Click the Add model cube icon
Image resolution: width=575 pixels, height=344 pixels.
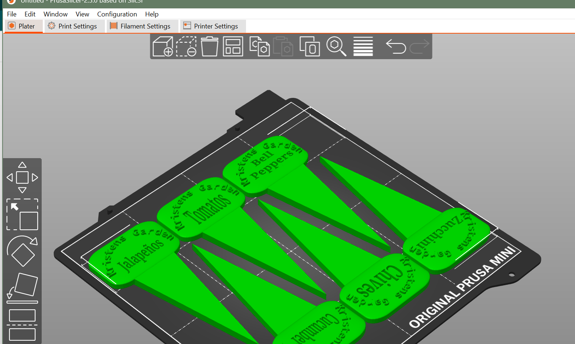point(163,46)
